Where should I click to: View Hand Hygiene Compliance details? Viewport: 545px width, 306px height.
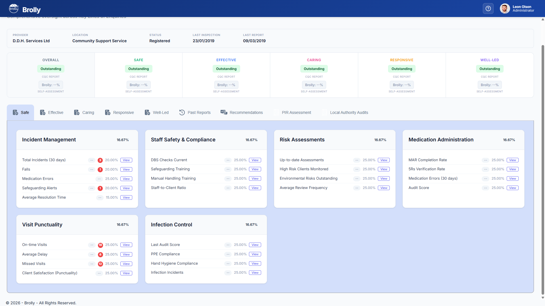pos(255,263)
